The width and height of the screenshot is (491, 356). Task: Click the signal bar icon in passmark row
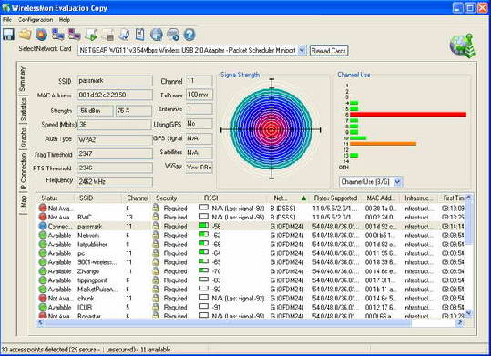point(204,225)
